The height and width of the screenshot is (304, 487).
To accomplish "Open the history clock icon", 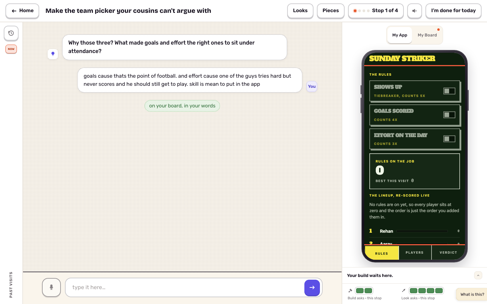I will pyautogui.click(x=11, y=33).
